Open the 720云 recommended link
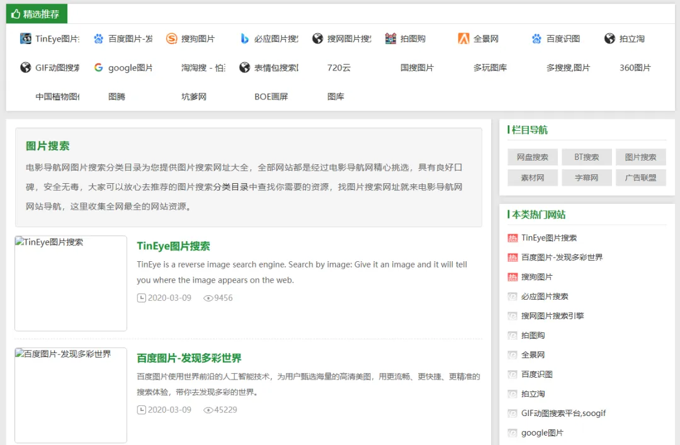This screenshot has width=680, height=445. point(339,67)
